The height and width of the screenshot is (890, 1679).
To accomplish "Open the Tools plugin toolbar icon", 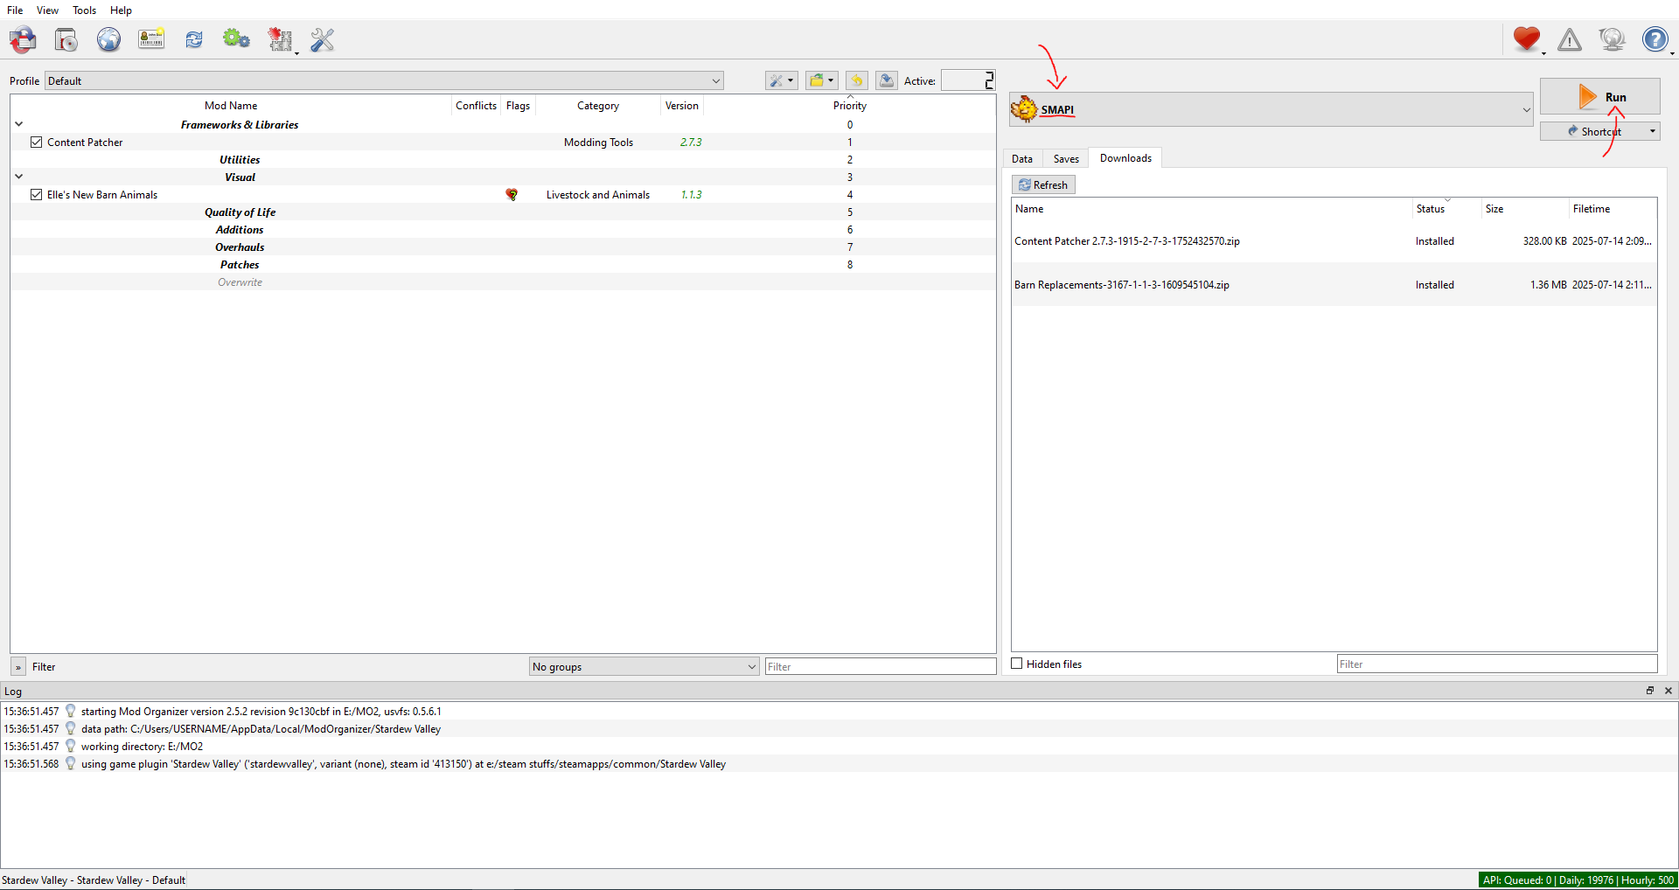I will [x=281, y=39].
